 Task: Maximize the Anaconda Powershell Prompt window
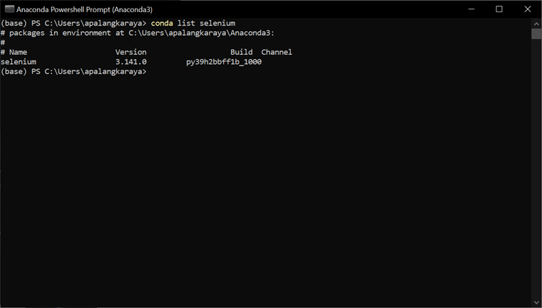click(499, 9)
